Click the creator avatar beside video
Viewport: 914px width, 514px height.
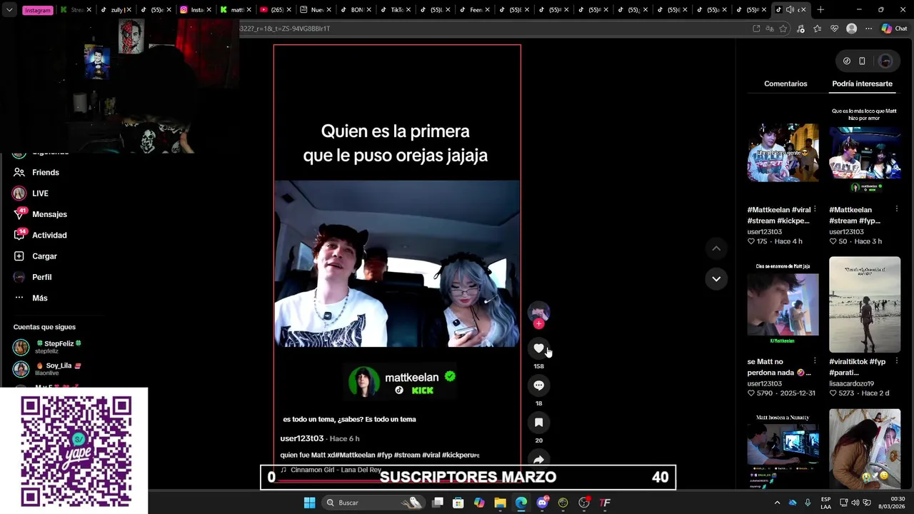pyautogui.click(x=538, y=312)
